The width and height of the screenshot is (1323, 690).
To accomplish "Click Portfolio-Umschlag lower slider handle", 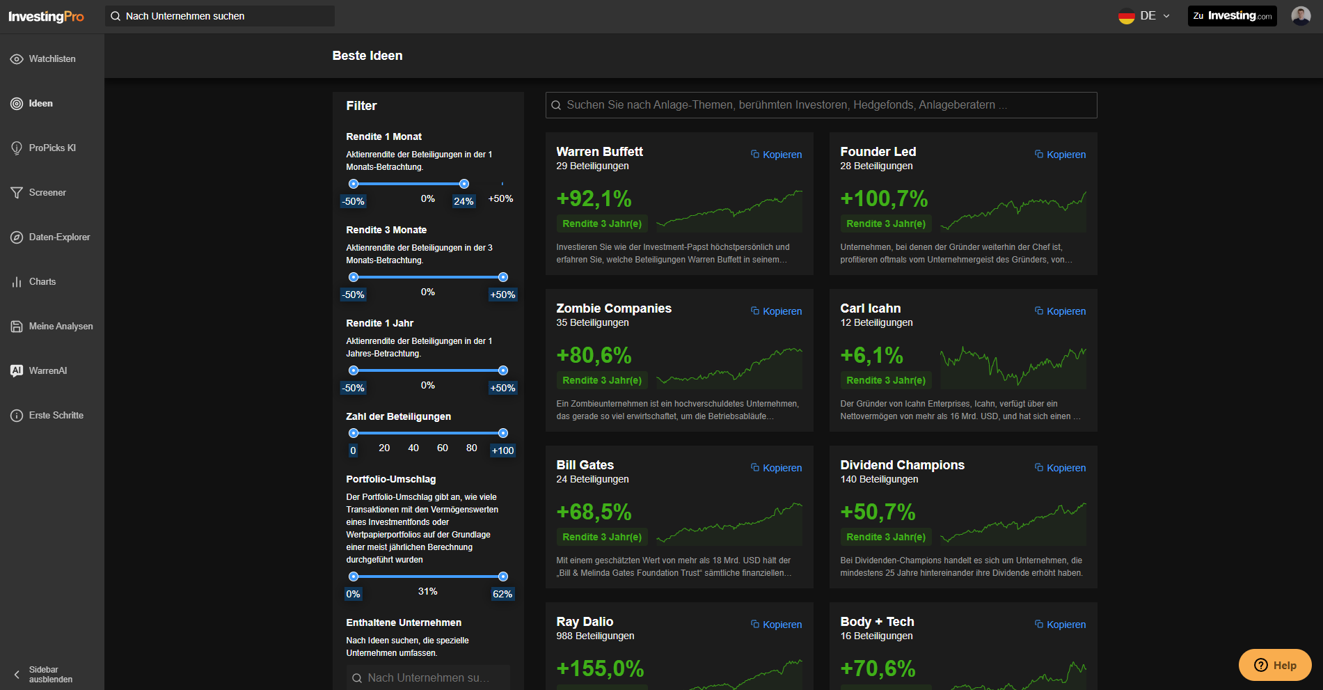I will (x=354, y=577).
